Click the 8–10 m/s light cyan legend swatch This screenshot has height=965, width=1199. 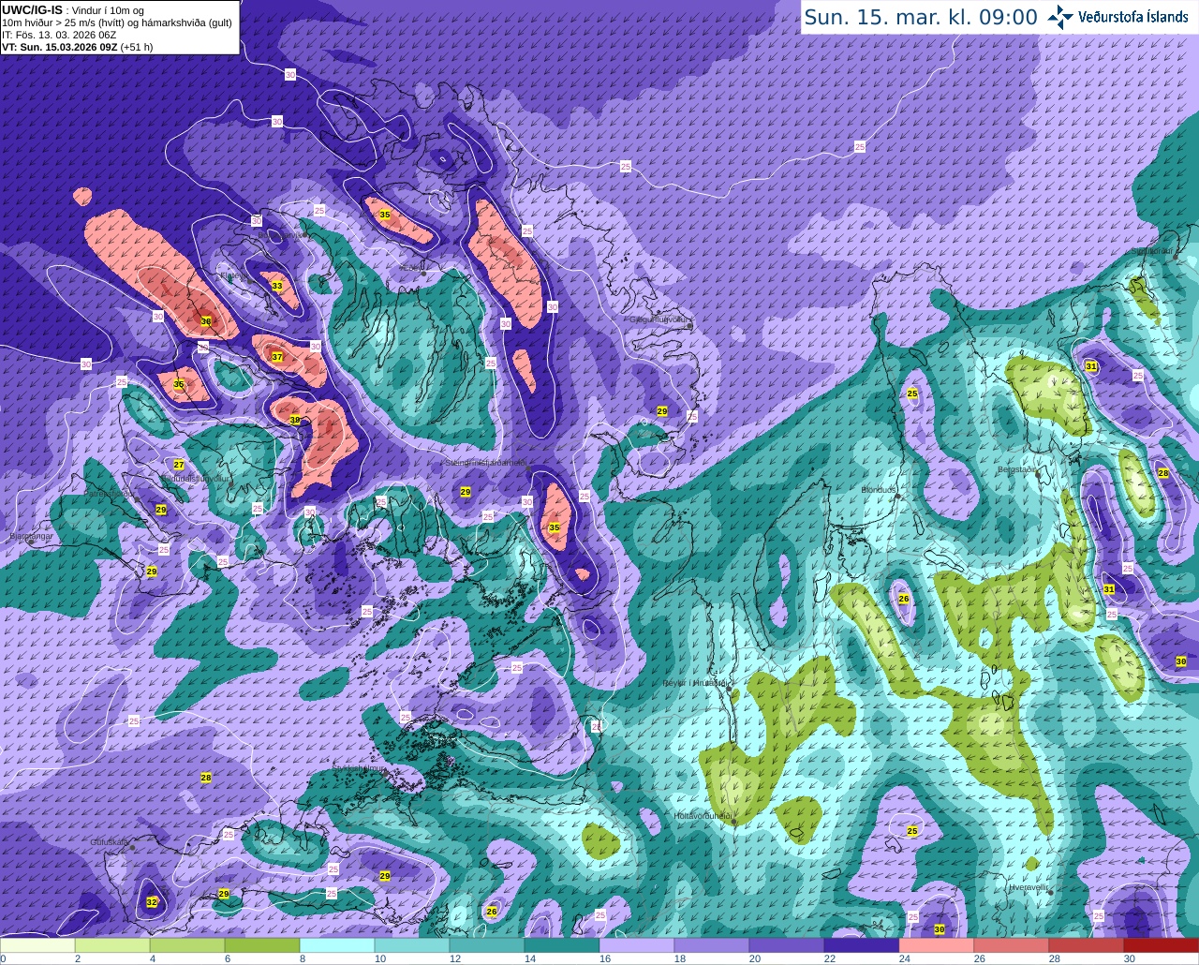point(337,945)
